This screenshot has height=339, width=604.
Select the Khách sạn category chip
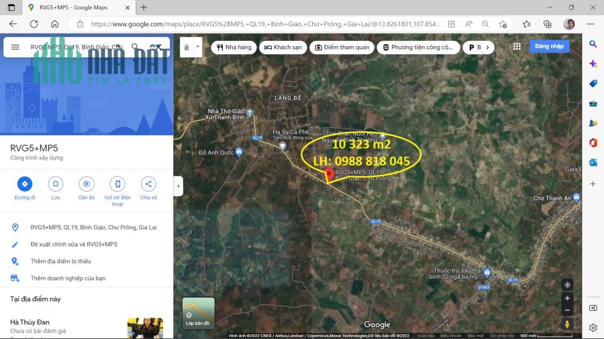click(x=283, y=48)
